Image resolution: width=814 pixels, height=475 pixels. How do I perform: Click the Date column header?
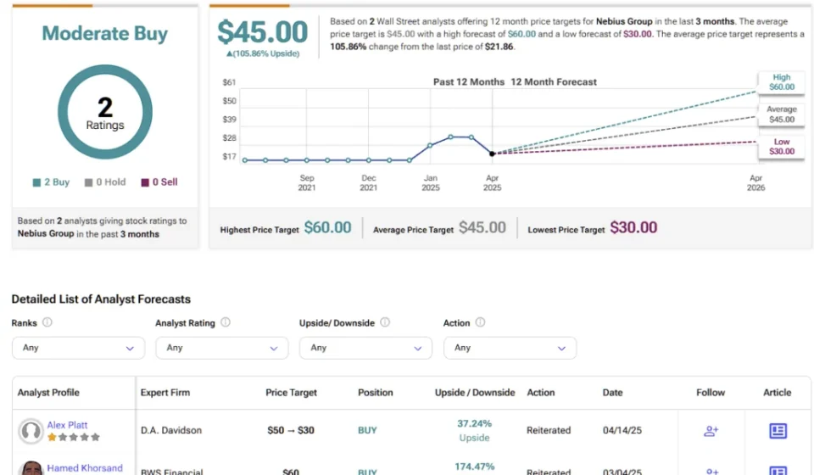[x=612, y=393]
